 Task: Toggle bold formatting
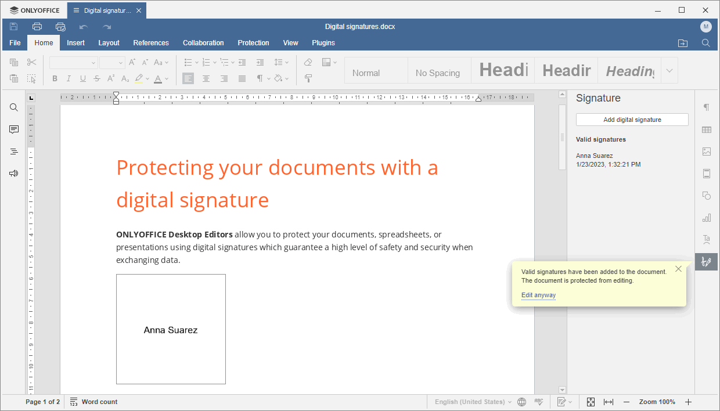55,78
